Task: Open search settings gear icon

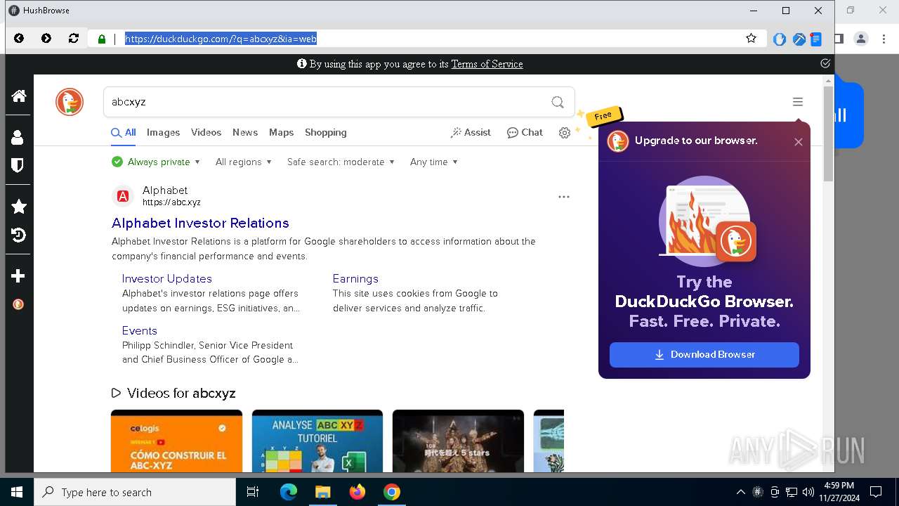Action: coord(565,133)
